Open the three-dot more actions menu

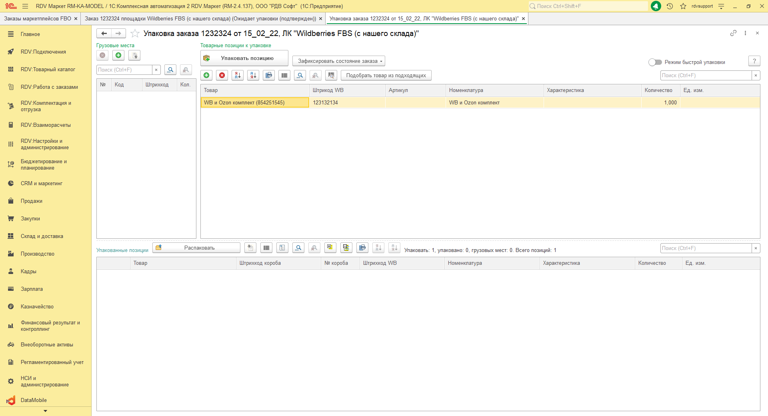pos(745,33)
